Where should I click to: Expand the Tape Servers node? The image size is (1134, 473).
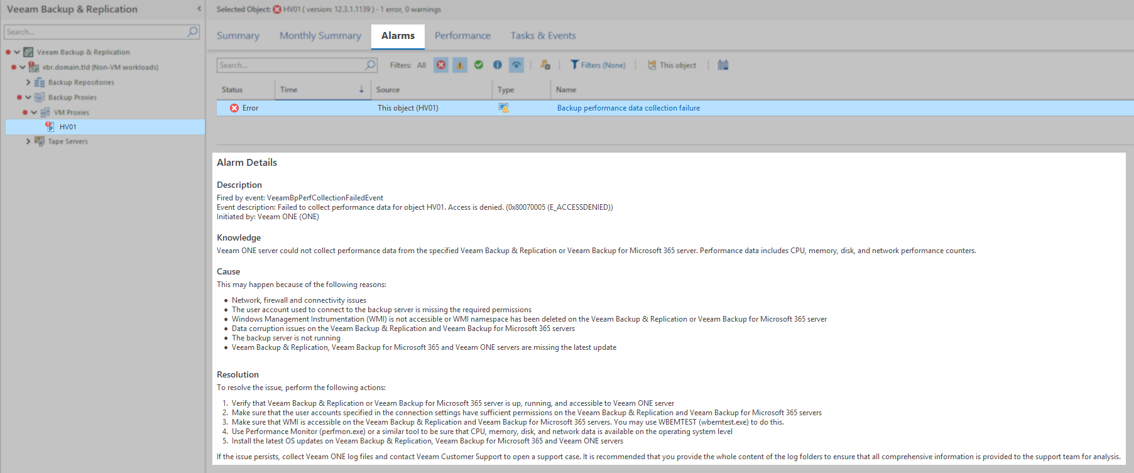point(28,141)
